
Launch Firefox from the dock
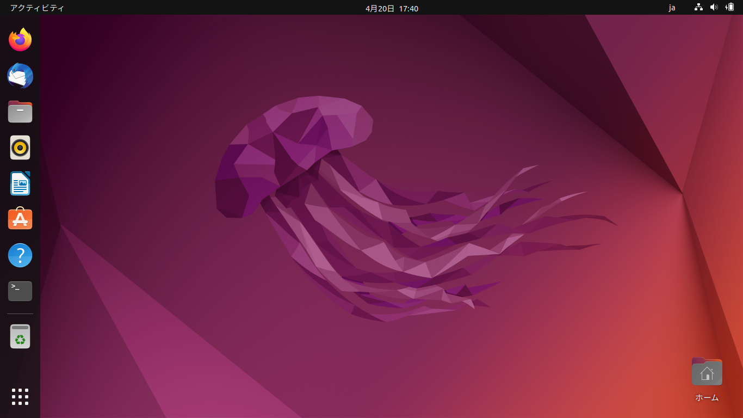[20, 40]
